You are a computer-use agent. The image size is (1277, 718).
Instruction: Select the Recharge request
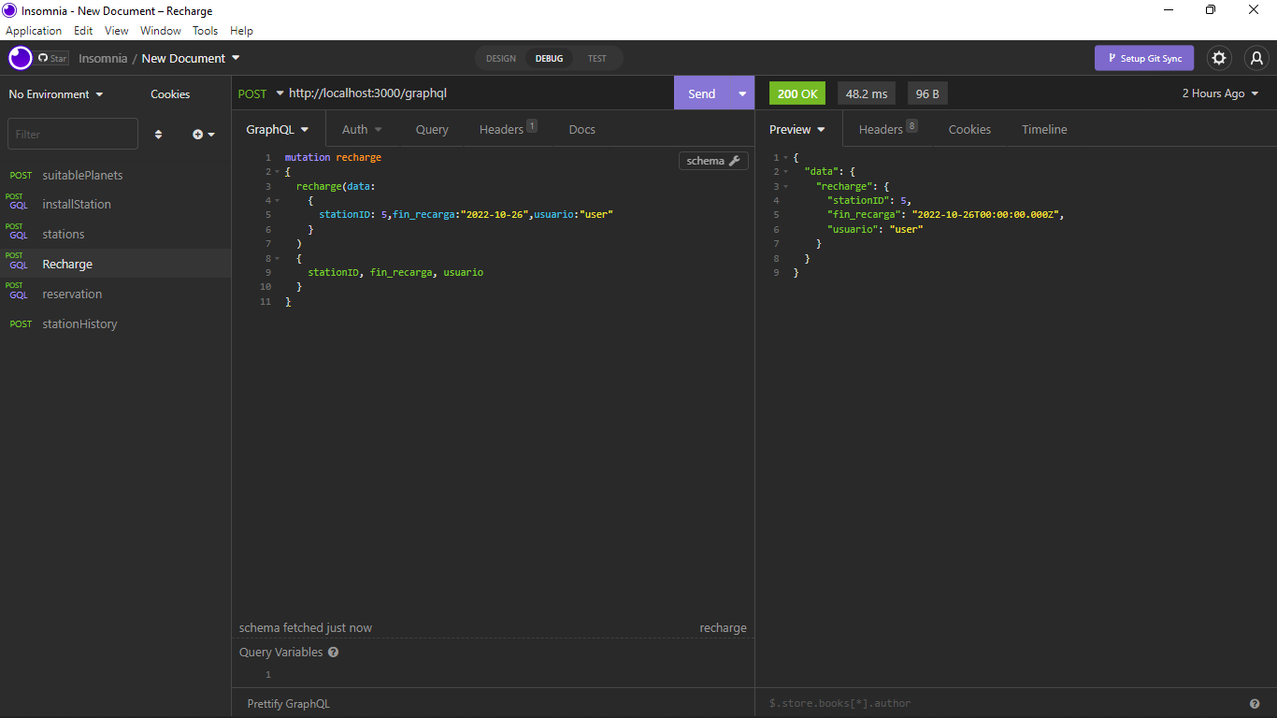click(x=115, y=264)
